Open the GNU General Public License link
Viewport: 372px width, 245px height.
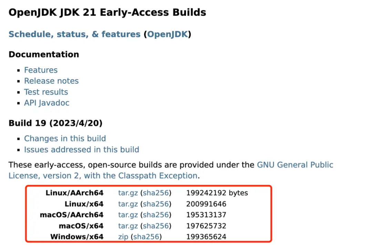[295, 165]
